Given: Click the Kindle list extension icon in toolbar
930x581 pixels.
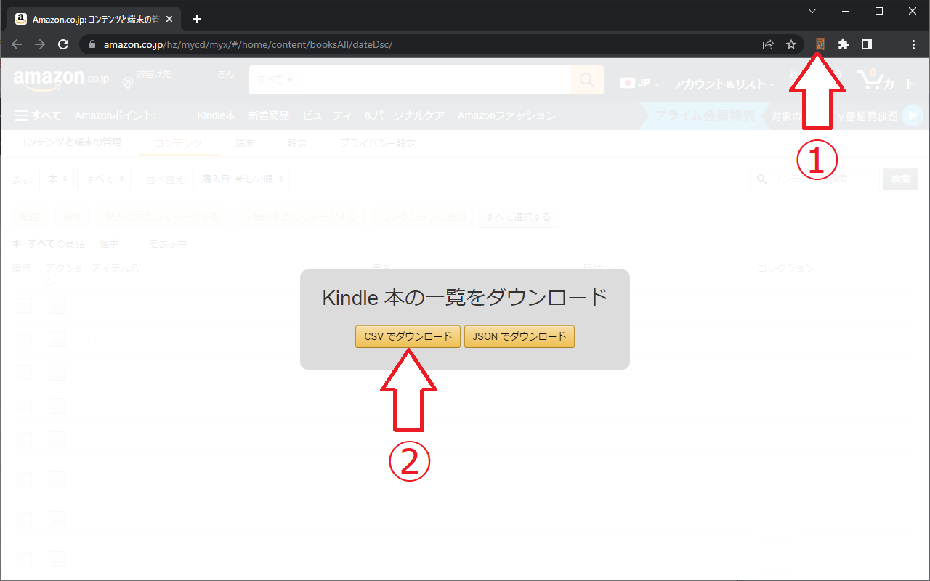Looking at the screenshot, I should (820, 44).
